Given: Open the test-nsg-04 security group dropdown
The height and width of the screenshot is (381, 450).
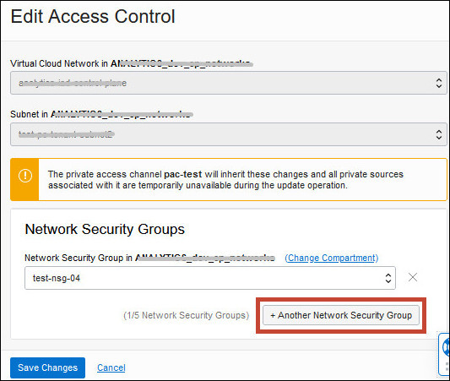Looking at the screenshot, I should click(x=210, y=278).
